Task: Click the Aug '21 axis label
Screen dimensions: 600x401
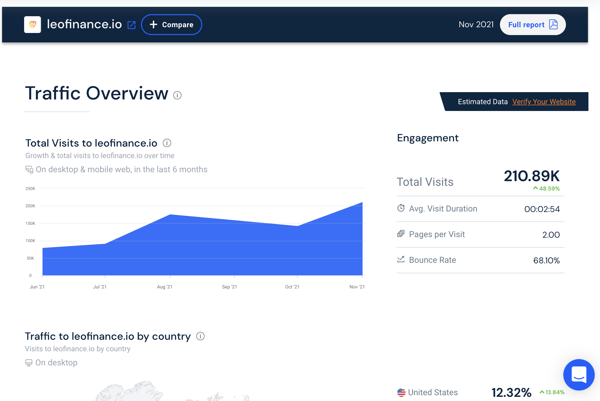Action: (x=165, y=287)
